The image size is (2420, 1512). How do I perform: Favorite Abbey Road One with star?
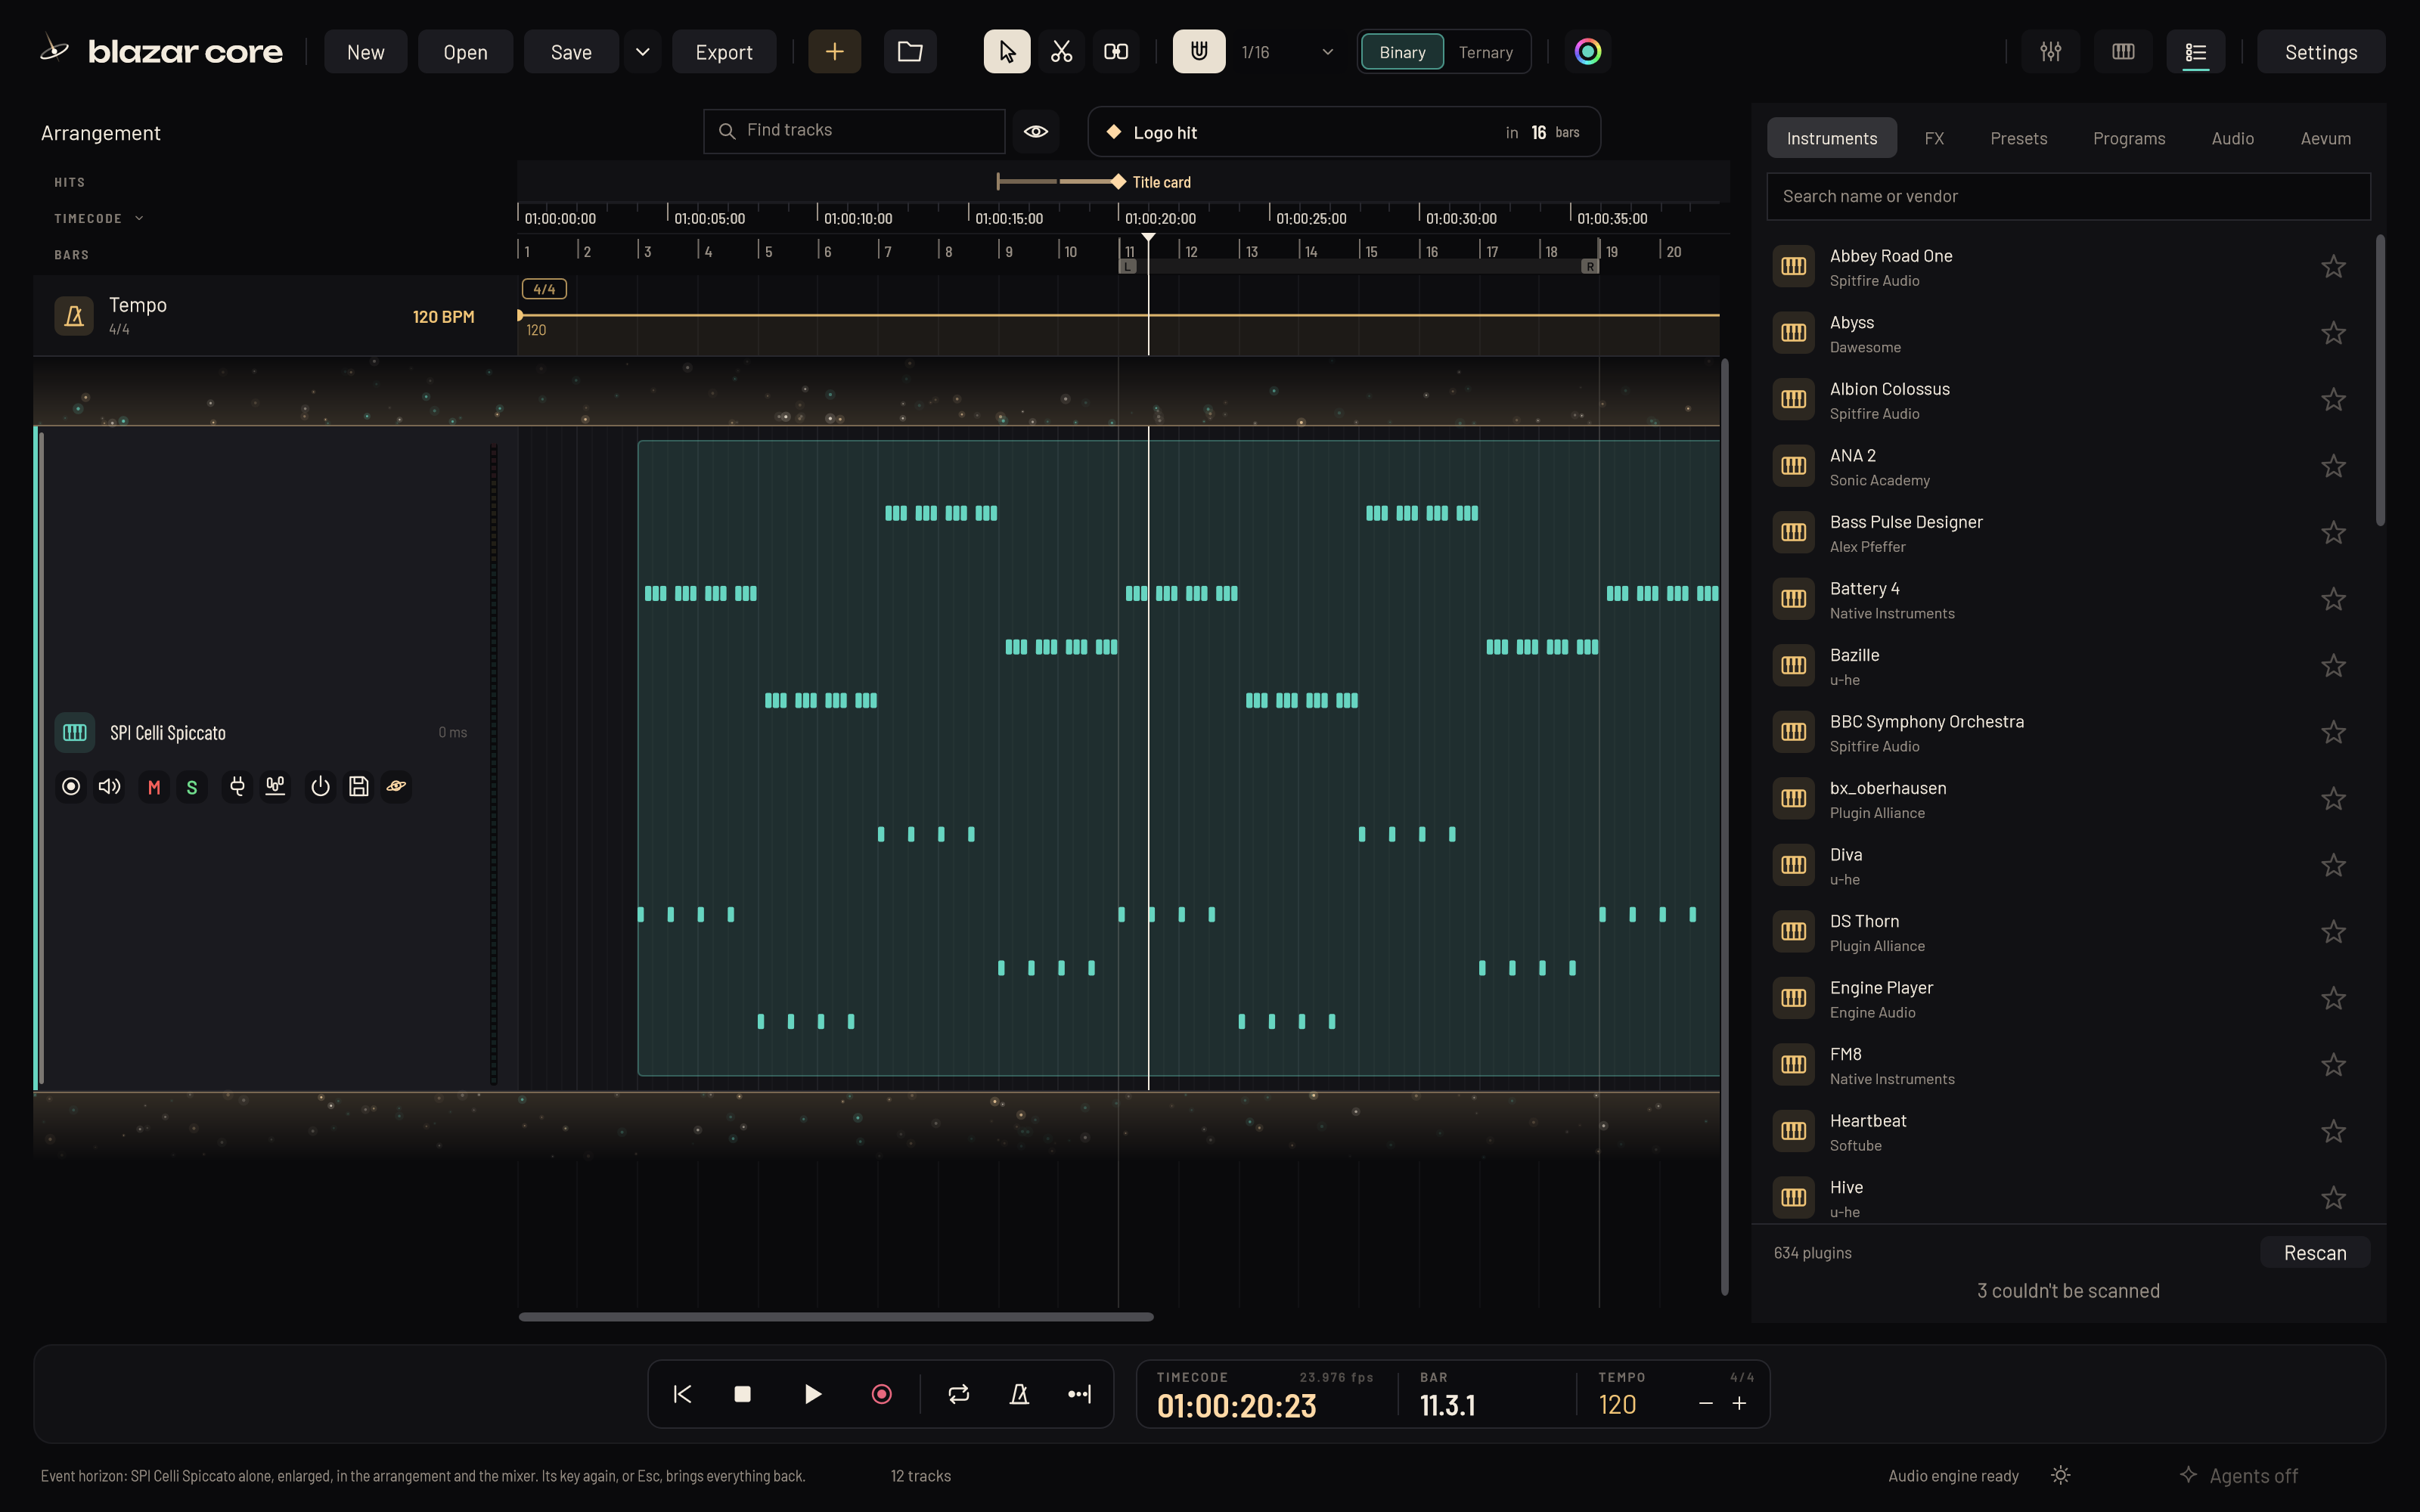[2333, 266]
